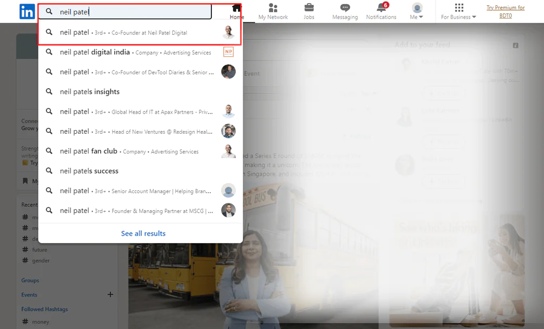This screenshot has height=329, width=544.
Task: Select neil patel Global Head of IT suggestion
Action: (x=140, y=111)
